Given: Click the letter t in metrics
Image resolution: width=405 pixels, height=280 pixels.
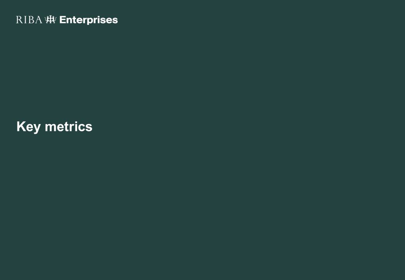Looking at the screenshot, I should [x=67, y=127].
